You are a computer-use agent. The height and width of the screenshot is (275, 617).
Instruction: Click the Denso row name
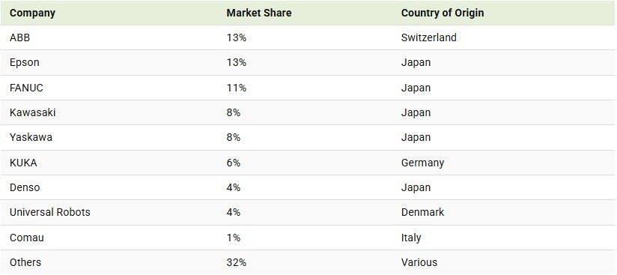coord(25,187)
